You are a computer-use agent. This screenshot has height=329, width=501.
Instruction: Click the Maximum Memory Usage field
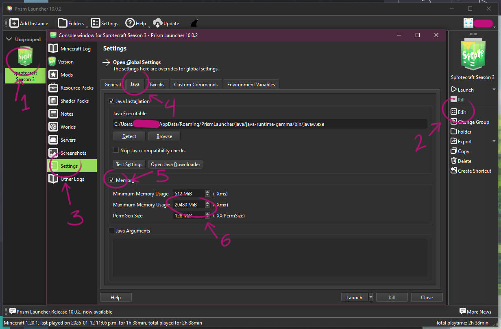pyautogui.click(x=188, y=204)
